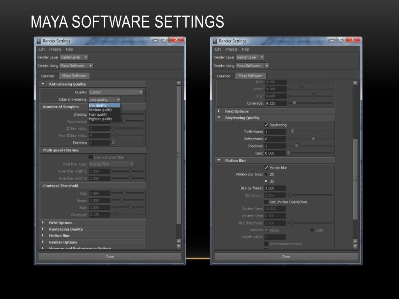Click scroll-up arrow at top of left window scrollbar
Screen dimensions: 399x299
point(178,83)
